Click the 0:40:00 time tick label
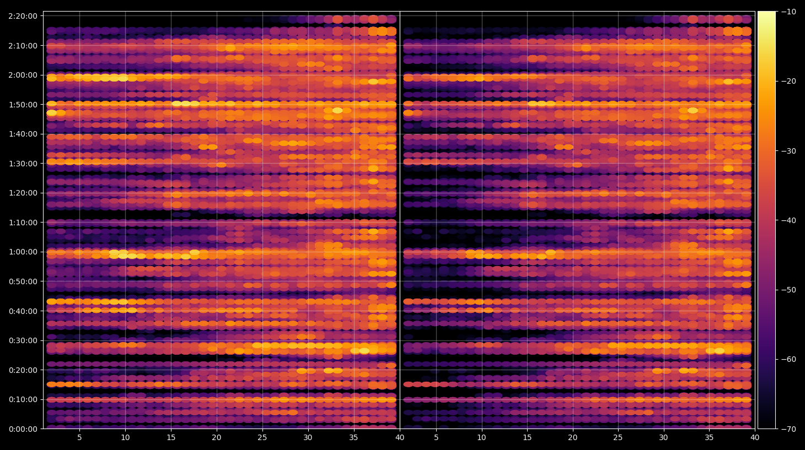The width and height of the screenshot is (805, 450). (23, 311)
